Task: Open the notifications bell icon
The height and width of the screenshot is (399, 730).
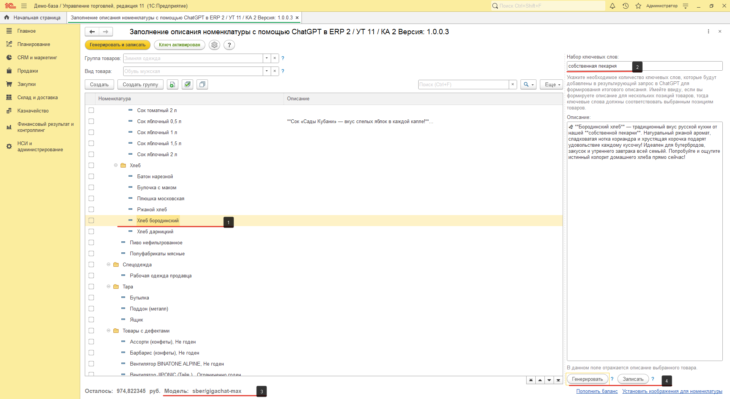Action: pyautogui.click(x=613, y=6)
